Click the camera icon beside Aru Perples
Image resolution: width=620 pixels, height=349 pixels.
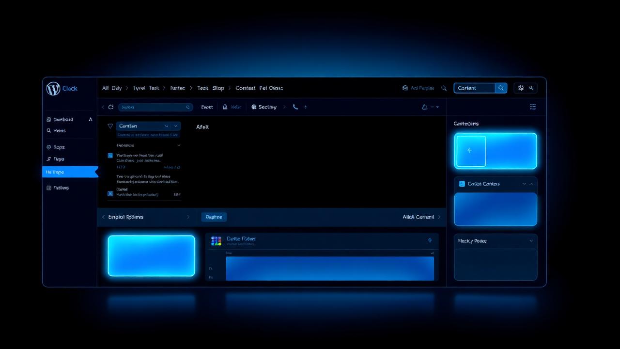pyautogui.click(x=405, y=88)
